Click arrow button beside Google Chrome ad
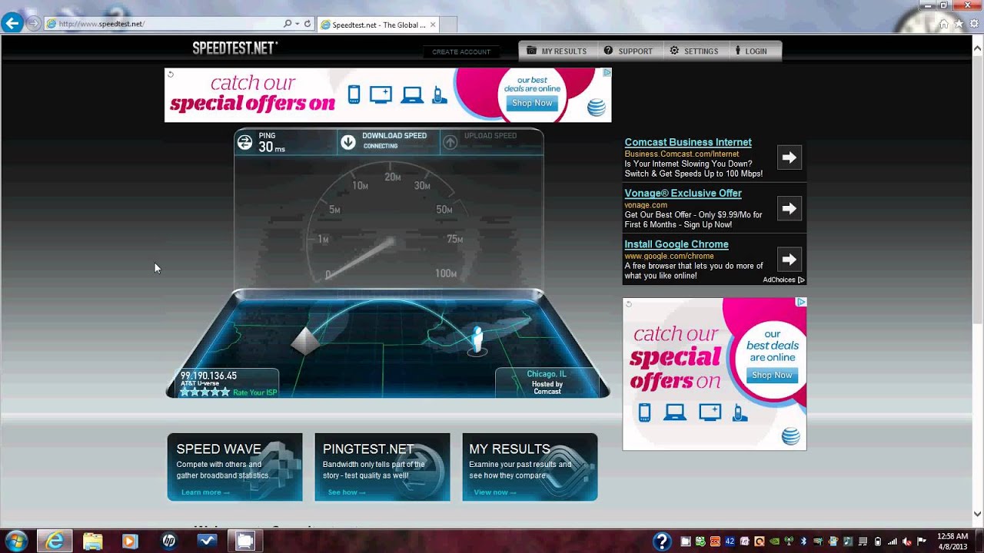 (790, 260)
